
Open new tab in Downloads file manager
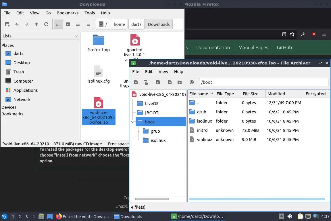pyautogui.click(x=7, y=24)
